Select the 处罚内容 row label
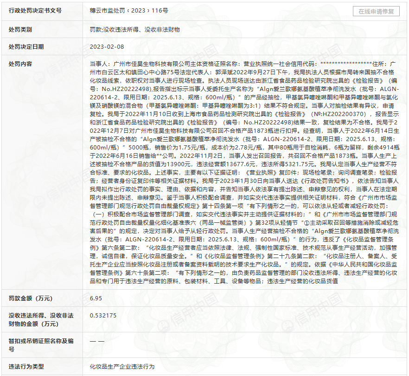This screenshot has height=376, width=409. (20, 64)
